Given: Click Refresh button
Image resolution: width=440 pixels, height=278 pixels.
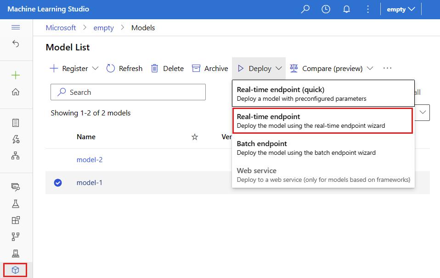Looking at the screenshot, I should [124, 69].
